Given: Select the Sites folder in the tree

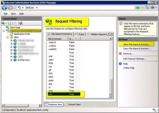Looking at the screenshot, I should point(16,37).
